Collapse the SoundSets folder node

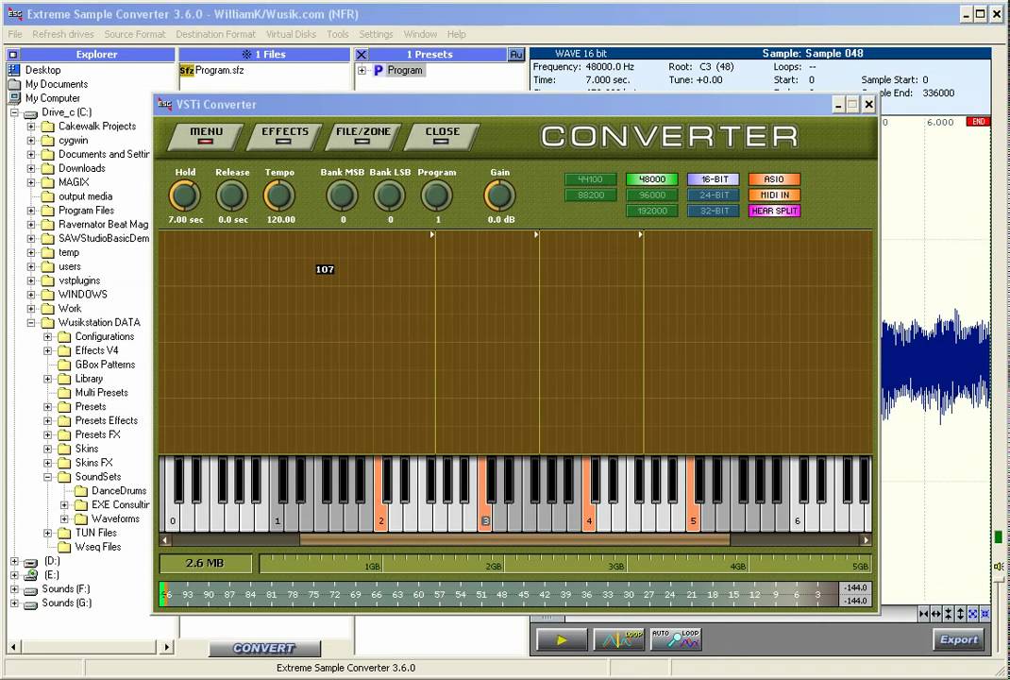coord(47,477)
